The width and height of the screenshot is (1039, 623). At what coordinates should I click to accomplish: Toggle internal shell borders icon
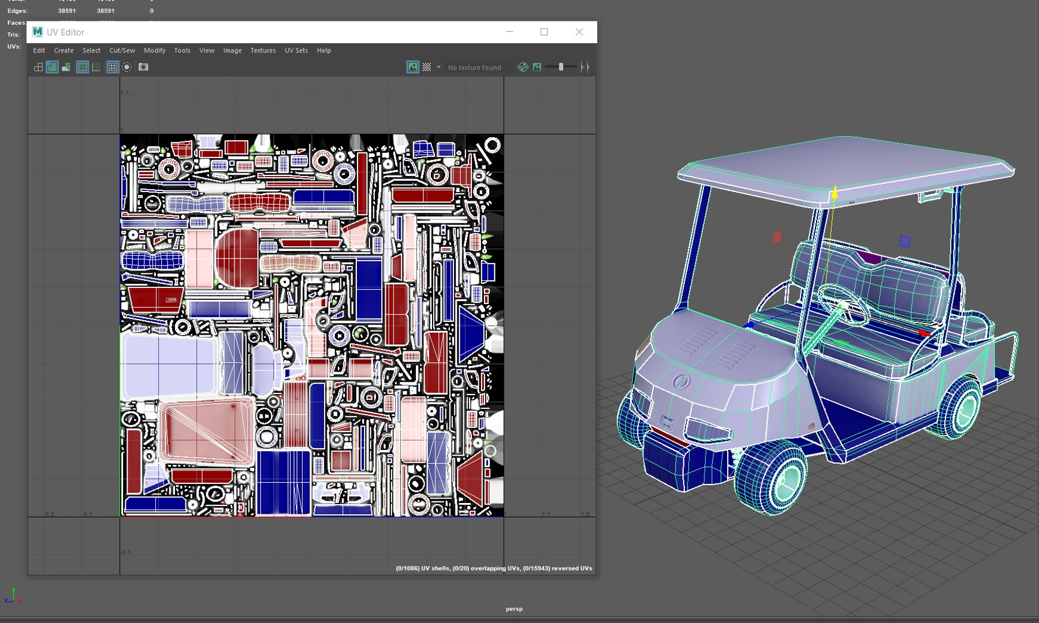(96, 67)
